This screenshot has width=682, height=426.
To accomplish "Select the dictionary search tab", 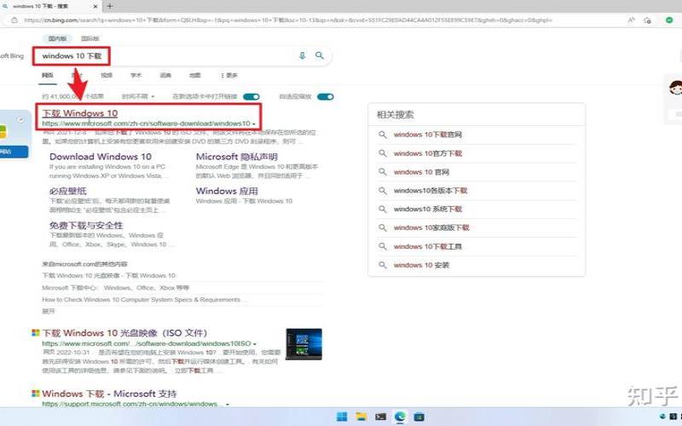I will [165, 75].
